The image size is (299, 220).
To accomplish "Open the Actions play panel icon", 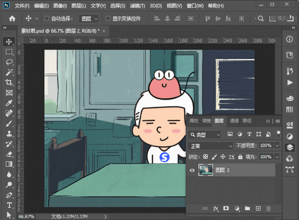I will [x=290, y=82].
